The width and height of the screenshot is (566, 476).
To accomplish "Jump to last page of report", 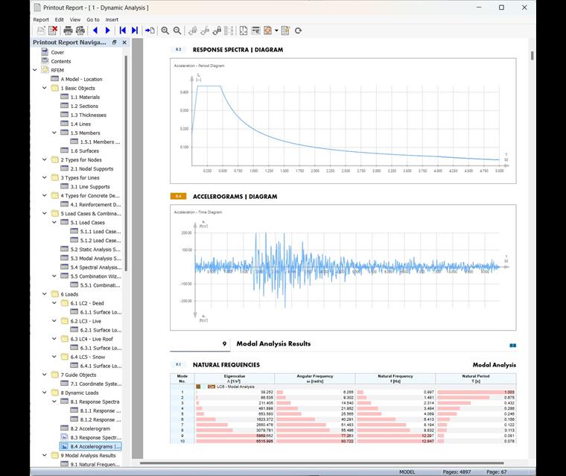I will pos(135,31).
